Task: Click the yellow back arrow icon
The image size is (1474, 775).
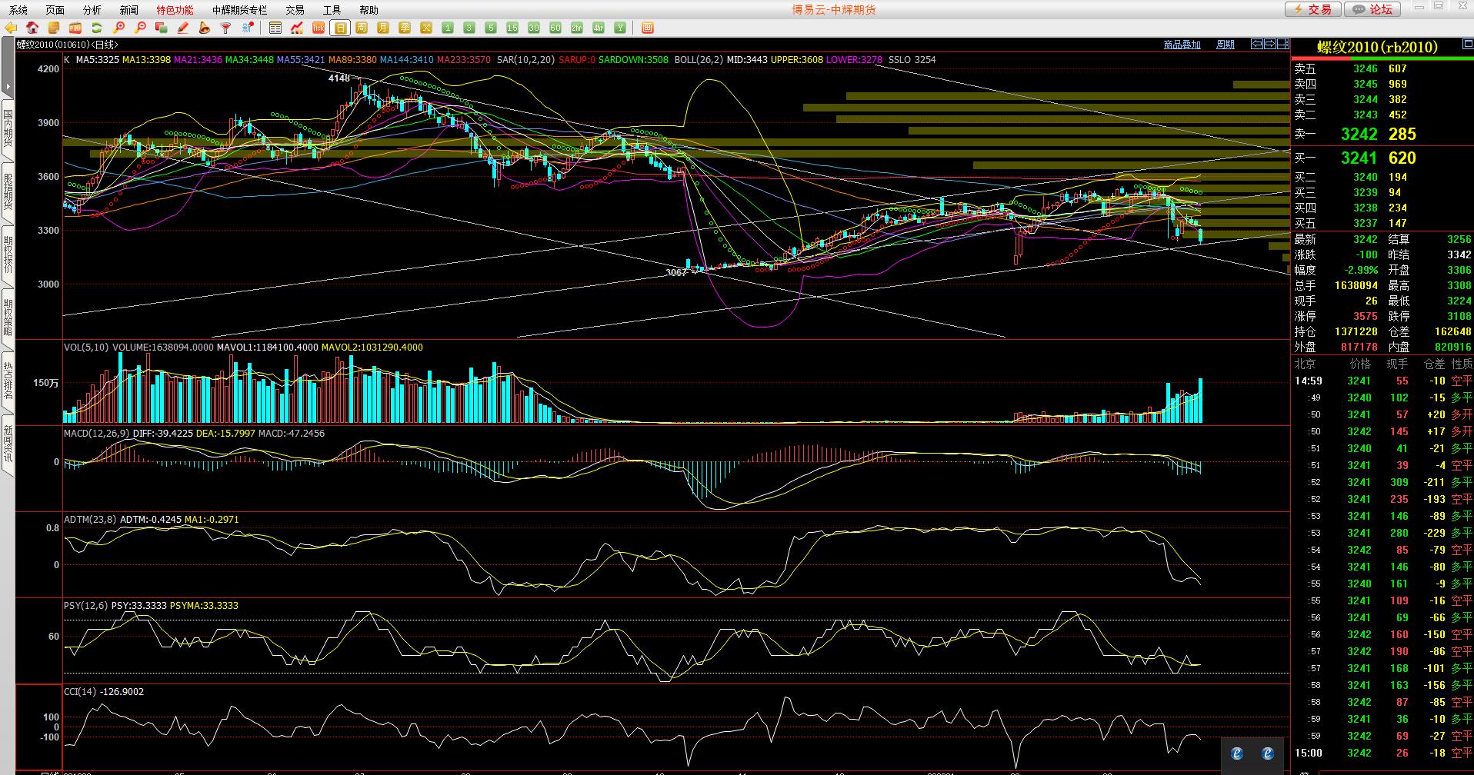Action: 11,28
